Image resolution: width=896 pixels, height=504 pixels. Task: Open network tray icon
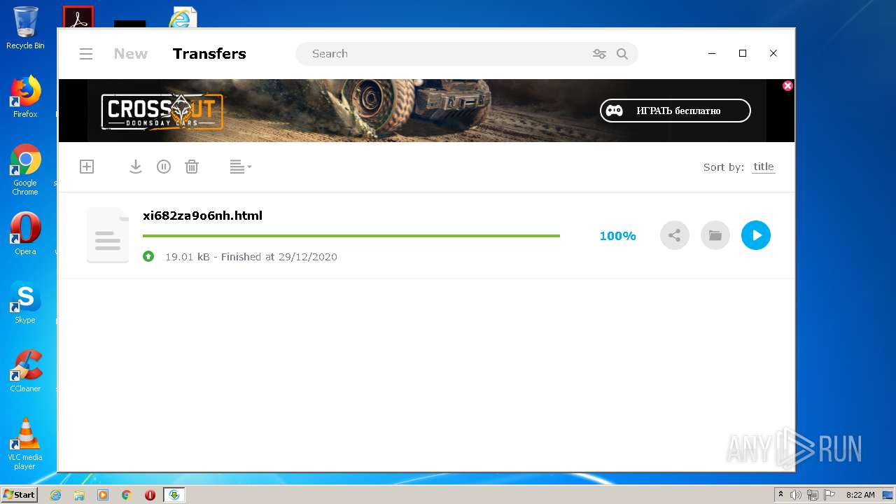click(813, 495)
